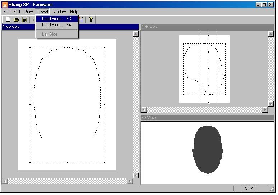This screenshot has width=278, height=195.
Task: Click Front View scrollbar up arrow
Action: click(x=135, y=34)
